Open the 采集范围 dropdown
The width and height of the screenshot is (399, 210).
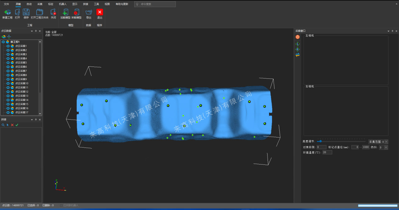coord(386,142)
